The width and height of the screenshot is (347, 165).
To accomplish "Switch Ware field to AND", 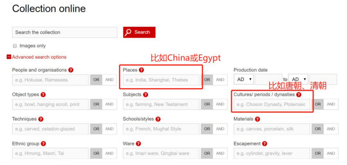I will (x=220, y=153).
